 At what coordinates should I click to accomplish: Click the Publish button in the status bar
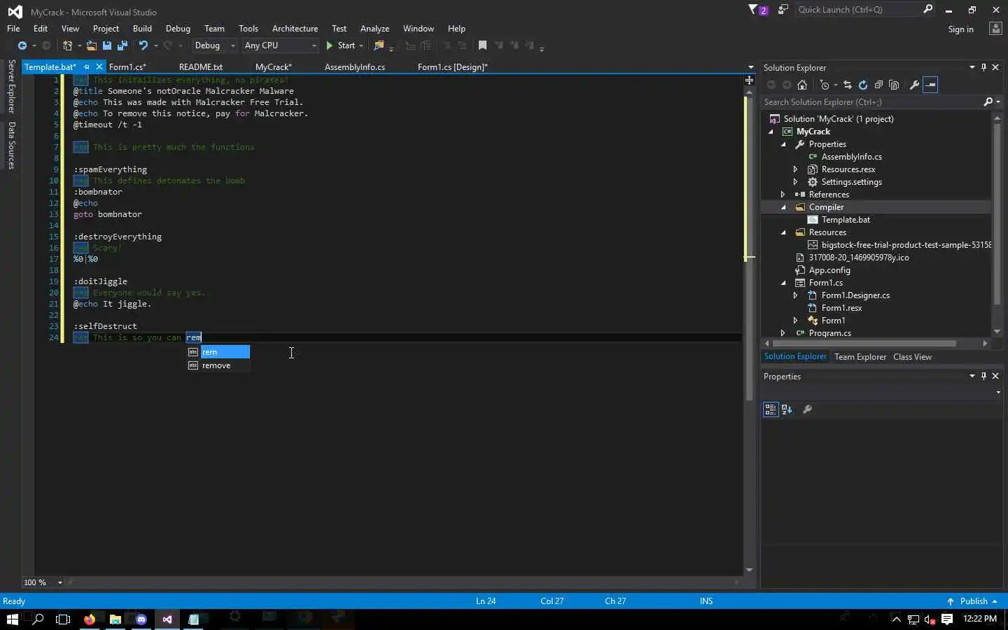[x=972, y=601]
